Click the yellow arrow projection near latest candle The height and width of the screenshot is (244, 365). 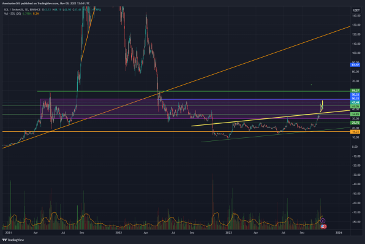(x=322, y=106)
